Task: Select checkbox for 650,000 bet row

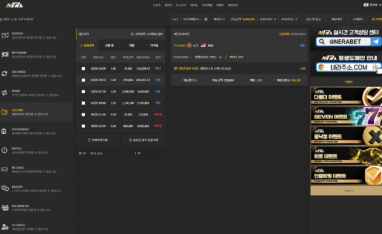Action: (83, 126)
